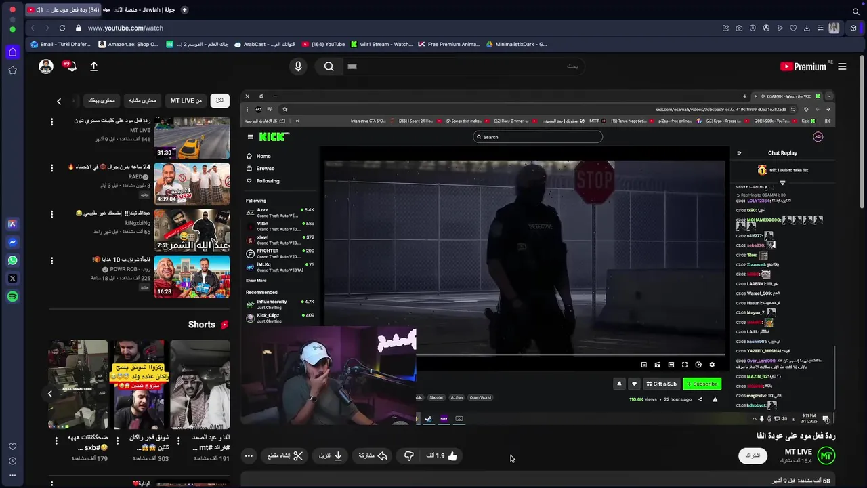
Task: Open a new browser tab with plus
Action: click(184, 10)
